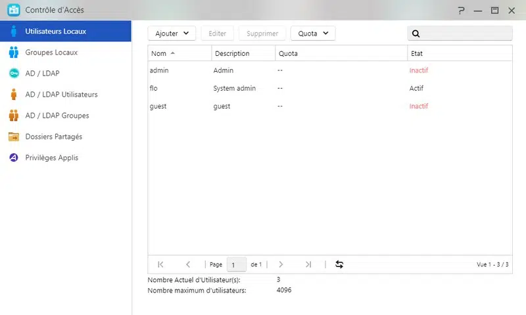Click the AD / LDAP key icon
This screenshot has width=526, height=315.
(14, 73)
